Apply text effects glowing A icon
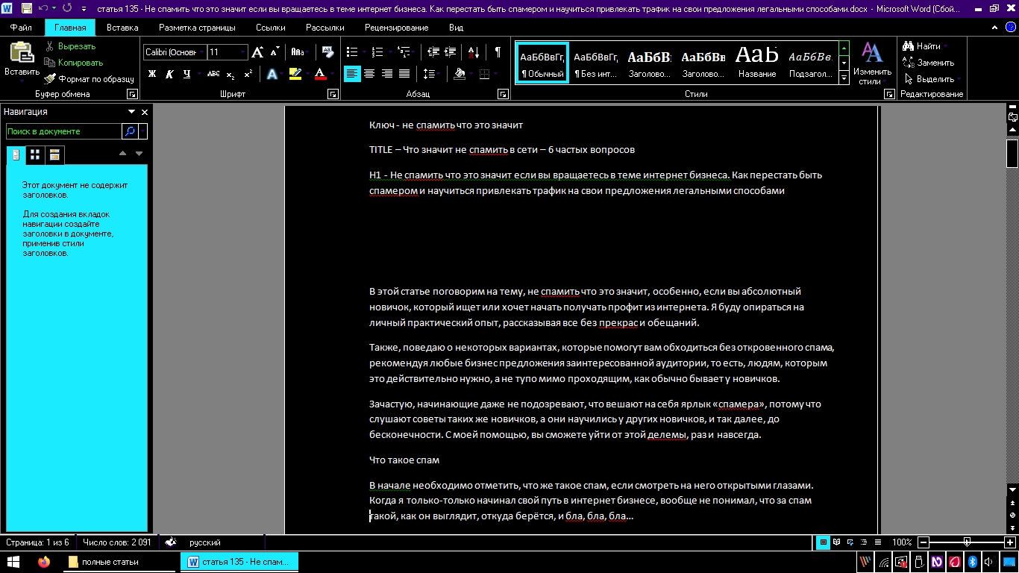This screenshot has width=1019, height=573. (272, 74)
